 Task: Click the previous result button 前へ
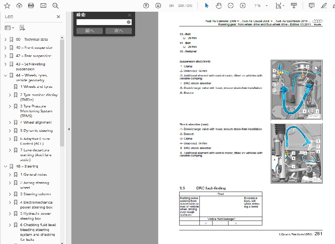(90, 31)
